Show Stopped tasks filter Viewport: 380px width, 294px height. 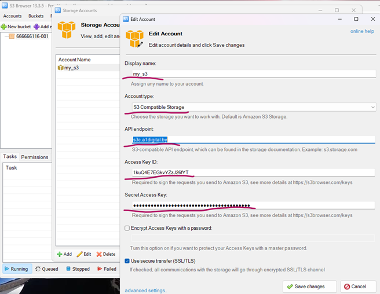click(x=78, y=269)
